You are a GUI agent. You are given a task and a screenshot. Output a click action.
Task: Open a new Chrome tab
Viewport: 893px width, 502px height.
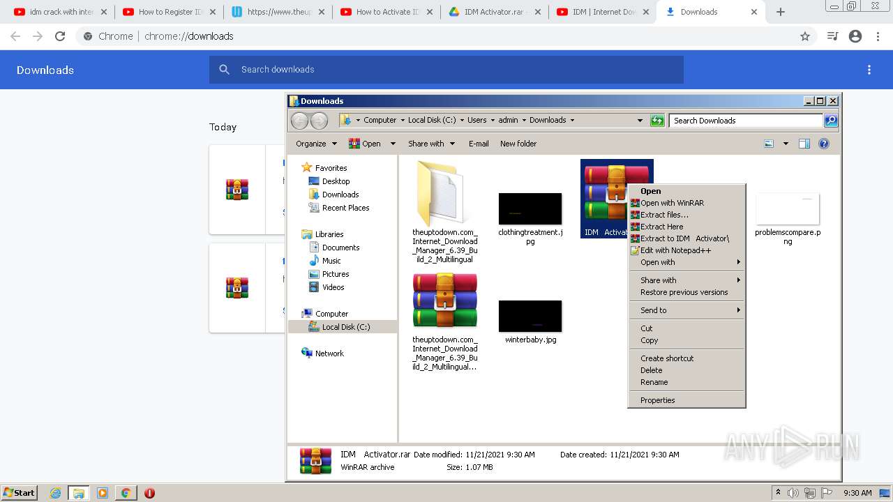pyautogui.click(x=781, y=12)
